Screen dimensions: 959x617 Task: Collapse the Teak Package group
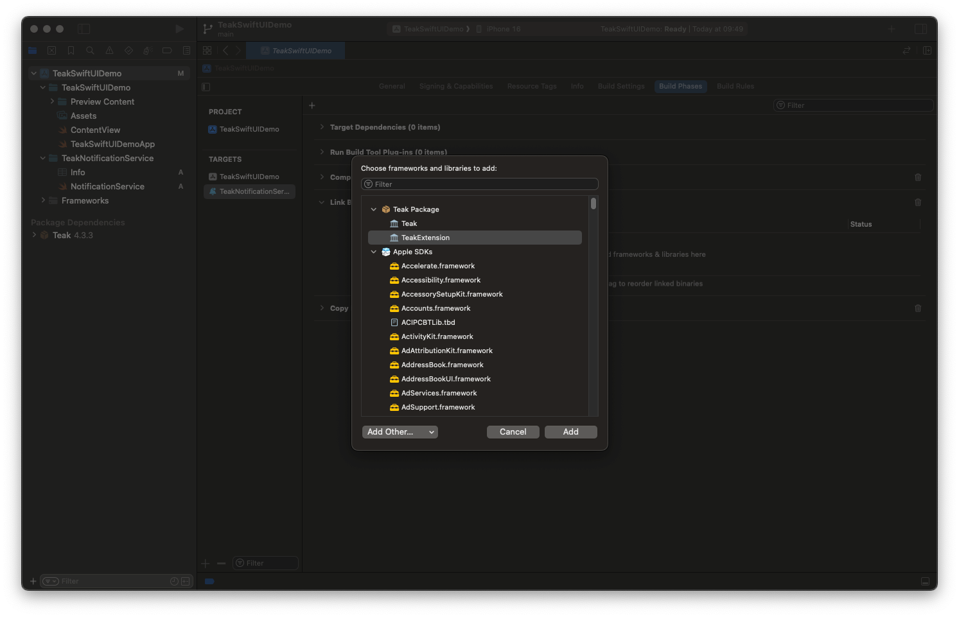373,209
